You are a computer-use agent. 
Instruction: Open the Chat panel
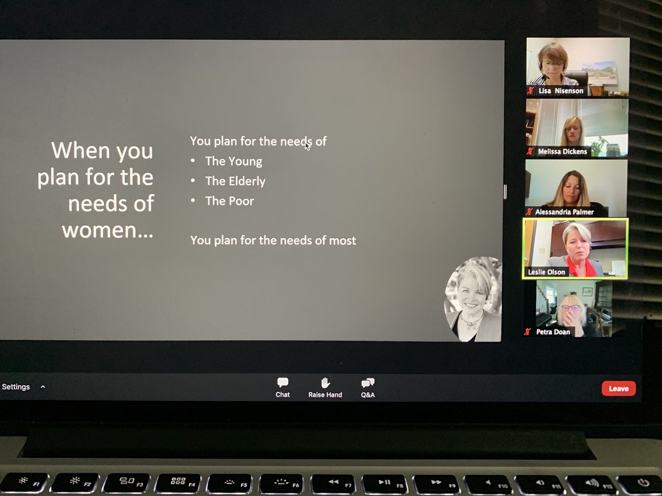[x=282, y=387]
